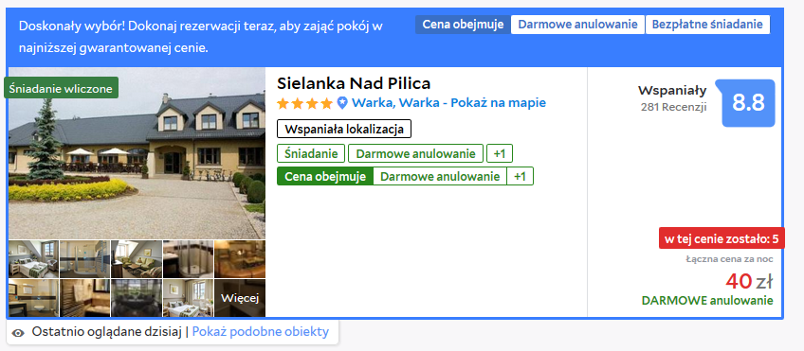
Task: Click the 40 zł price
Action: click(749, 281)
